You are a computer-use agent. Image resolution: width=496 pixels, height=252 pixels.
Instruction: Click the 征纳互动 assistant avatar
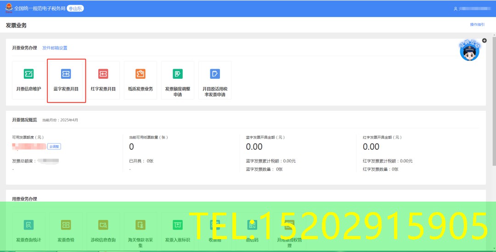[469, 51]
